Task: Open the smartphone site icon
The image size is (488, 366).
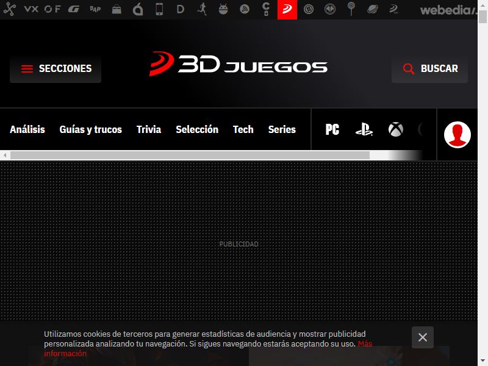Action: pyautogui.click(x=159, y=9)
